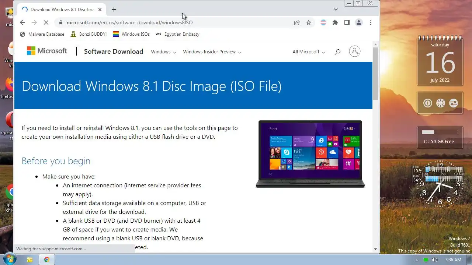Open site info lock icon

pos(60,22)
